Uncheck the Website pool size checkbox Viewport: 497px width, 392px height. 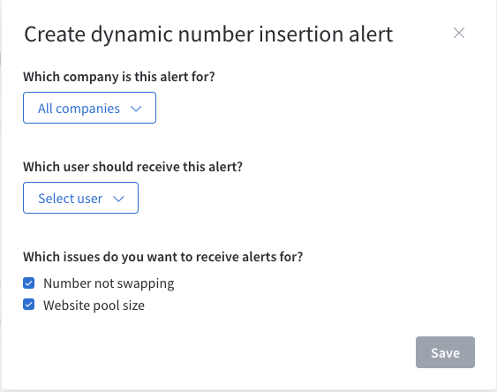28,305
